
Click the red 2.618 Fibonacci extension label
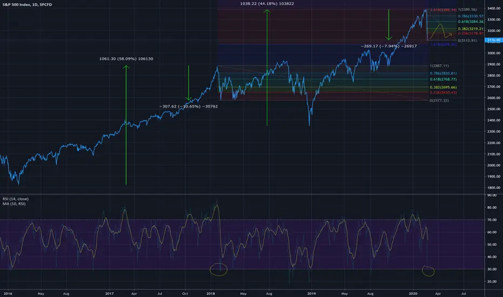tap(443, 10)
